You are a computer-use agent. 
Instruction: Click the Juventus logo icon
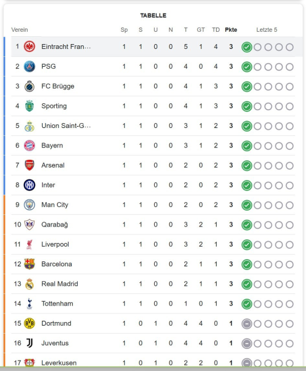pyautogui.click(x=29, y=343)
